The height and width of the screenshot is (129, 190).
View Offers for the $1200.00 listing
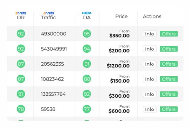pos(169,64)
